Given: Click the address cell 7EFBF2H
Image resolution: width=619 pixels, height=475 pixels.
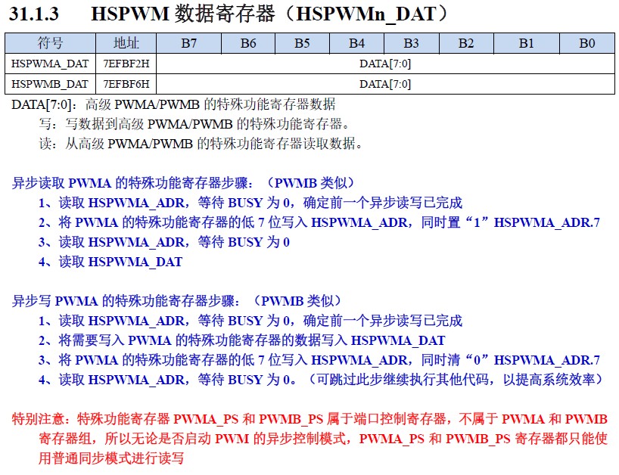Looking at the screenshot, I should [x=126, y=64].
